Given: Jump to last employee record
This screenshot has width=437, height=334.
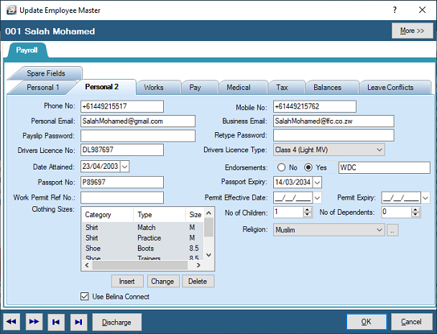Looking at the screenshot, I should point(78,322).
